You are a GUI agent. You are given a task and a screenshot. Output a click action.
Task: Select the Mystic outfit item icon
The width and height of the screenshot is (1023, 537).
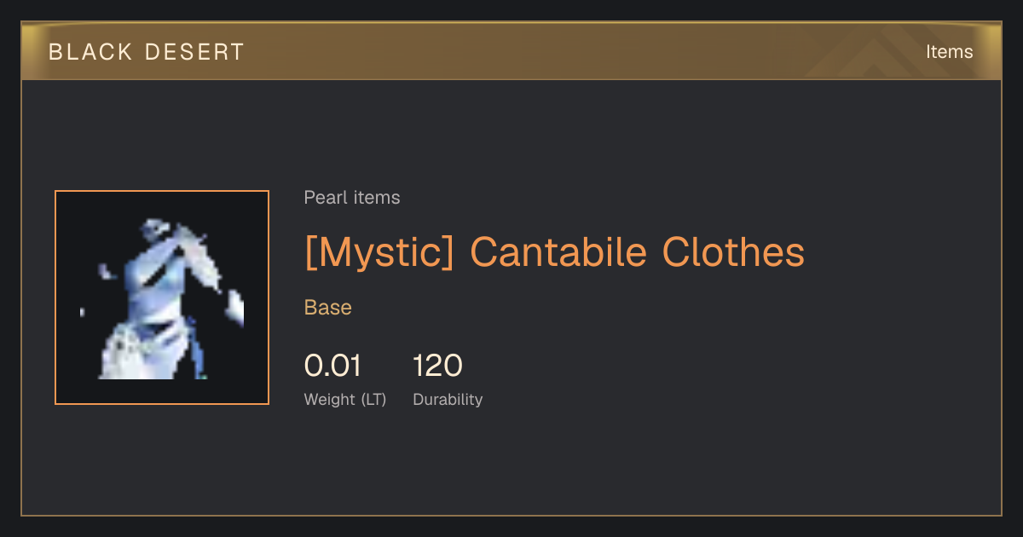coord(162,297)
